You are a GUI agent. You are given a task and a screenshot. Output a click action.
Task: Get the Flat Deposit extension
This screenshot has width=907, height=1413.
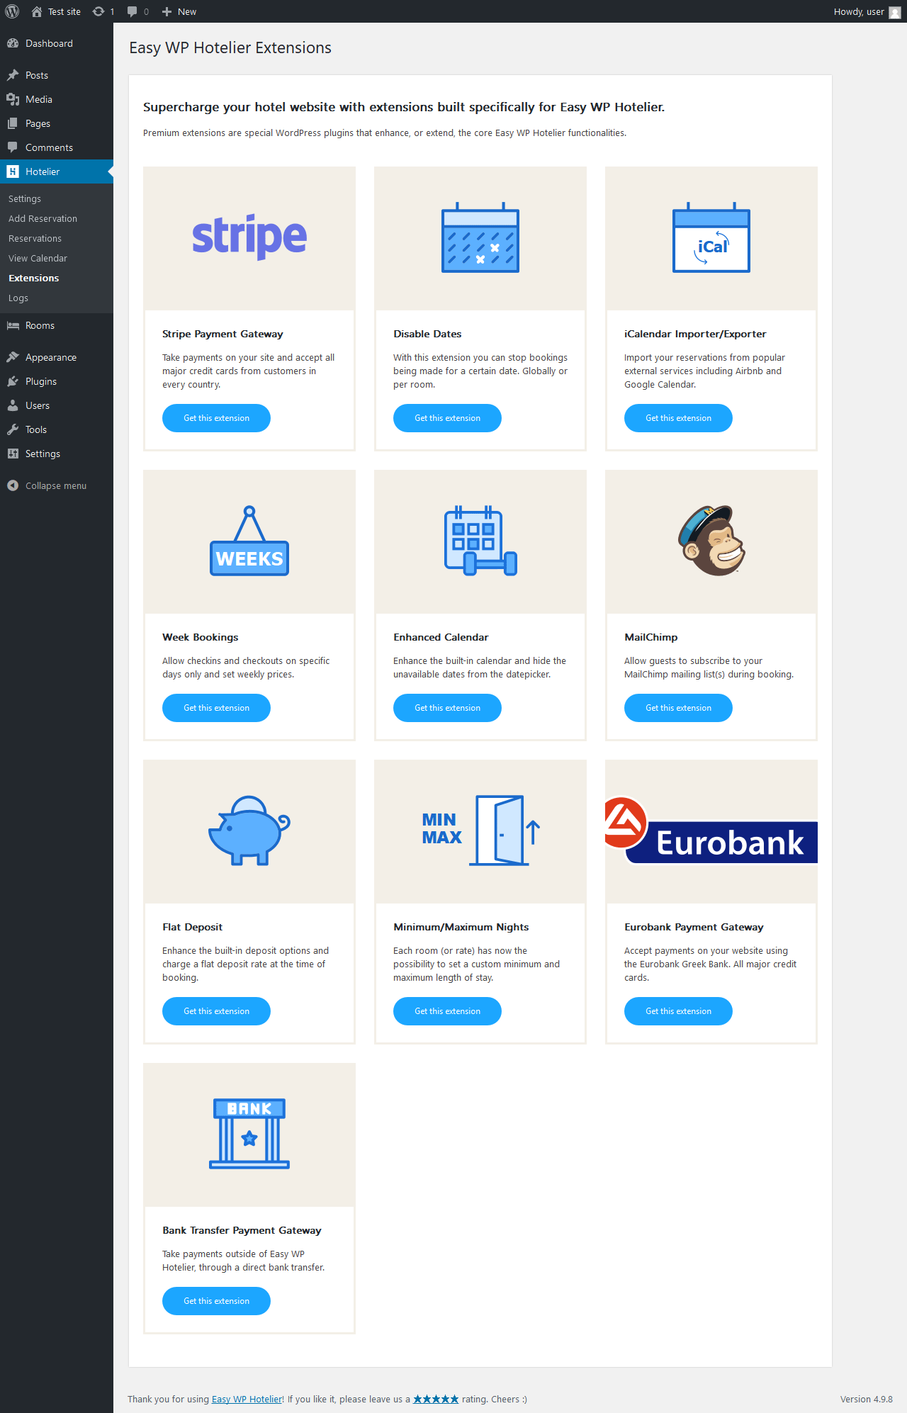(x=216, y=1011)
